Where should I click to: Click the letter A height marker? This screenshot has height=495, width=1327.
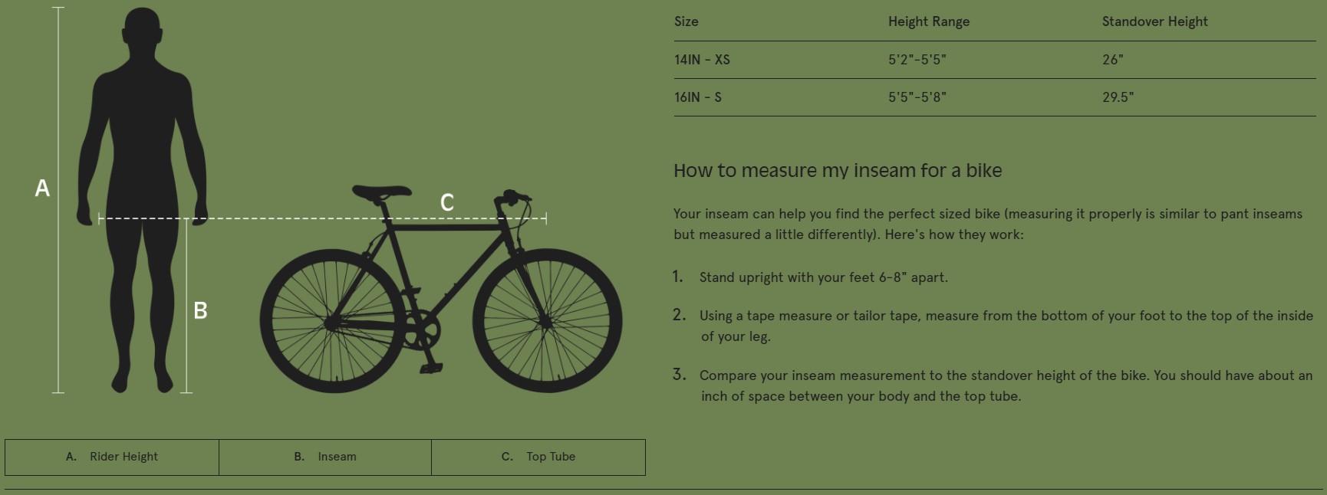coord(42,188)
